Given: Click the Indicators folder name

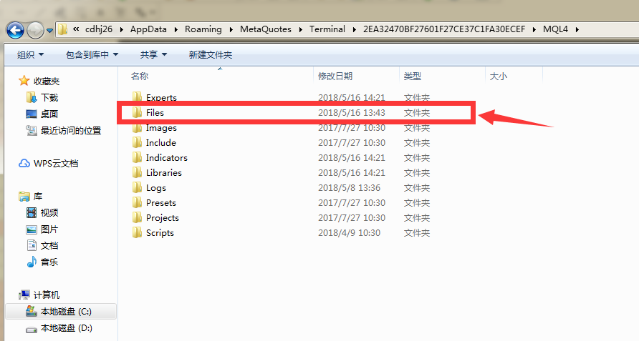Looking at the screenshot, I should coord(167,157).
